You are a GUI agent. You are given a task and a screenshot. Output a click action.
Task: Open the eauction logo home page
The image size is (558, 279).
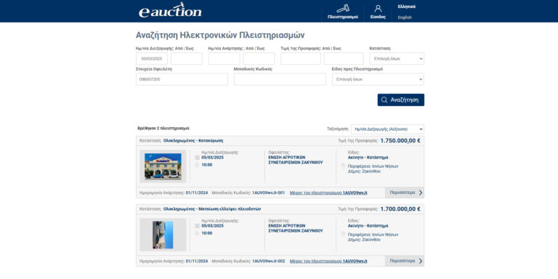pyautogui.click(x=170, y=10)
